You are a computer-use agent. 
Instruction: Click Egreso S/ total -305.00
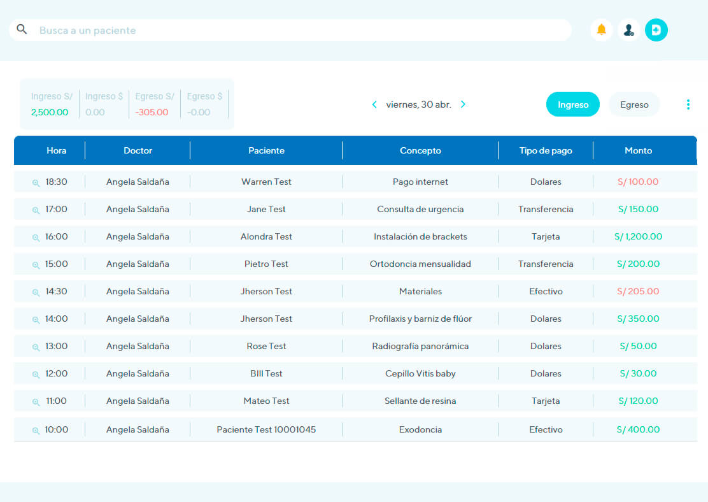click(152, 112)
